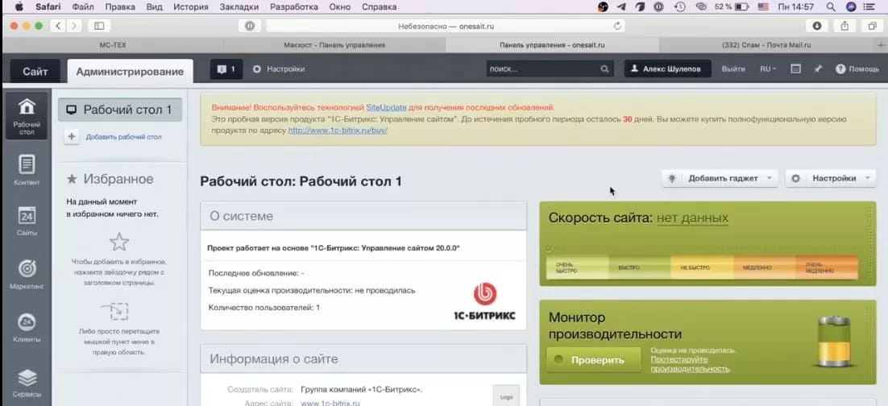Screen dimensions: 888x406
Task: Open История menu in menu bar
Action: (191, 6)
